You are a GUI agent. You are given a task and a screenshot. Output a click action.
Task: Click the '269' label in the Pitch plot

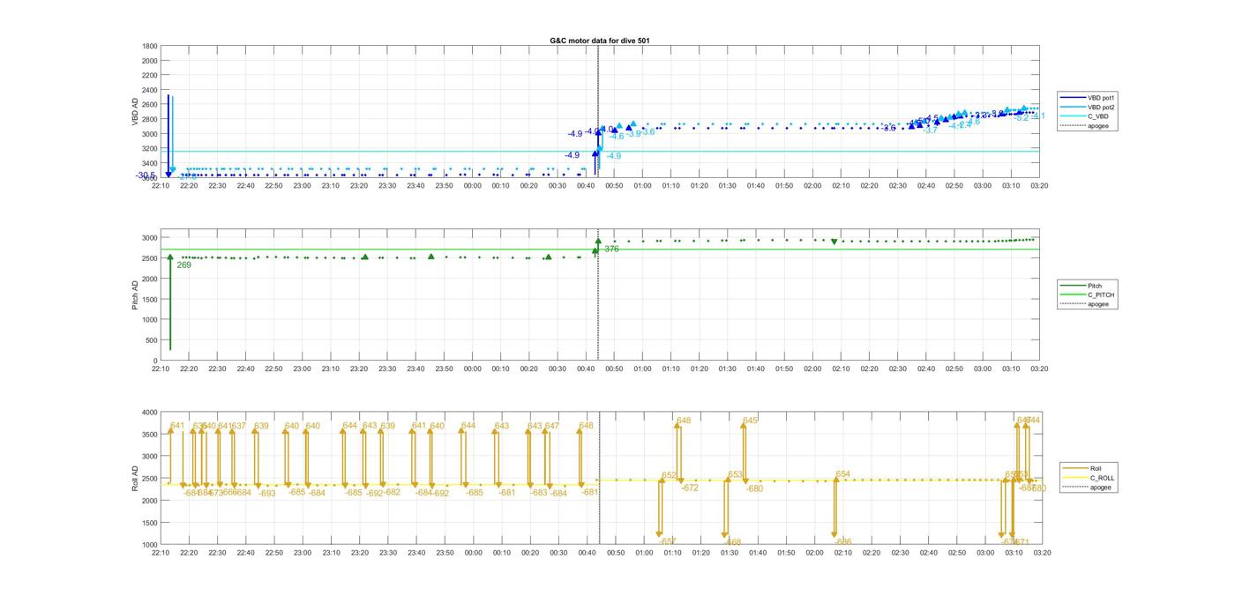click(x=183, y=265)
